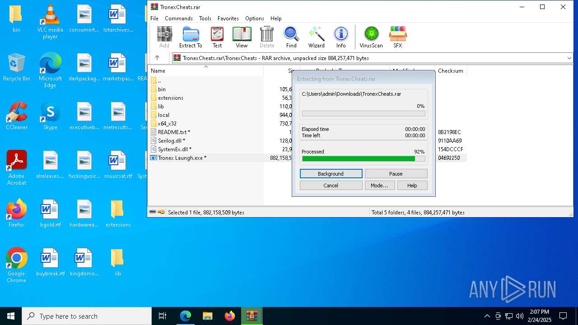Open the lib folder on desktop
The height and width of the screenshot is (325, 578).
tap(118, 262)
